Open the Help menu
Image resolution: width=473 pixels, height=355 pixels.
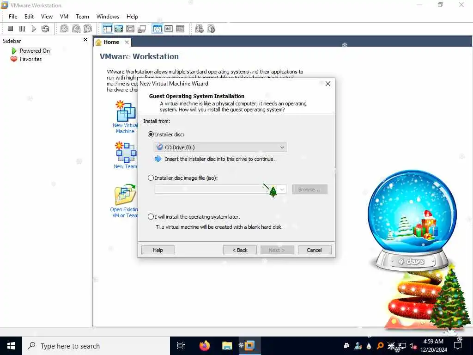(x=132, y=17)
